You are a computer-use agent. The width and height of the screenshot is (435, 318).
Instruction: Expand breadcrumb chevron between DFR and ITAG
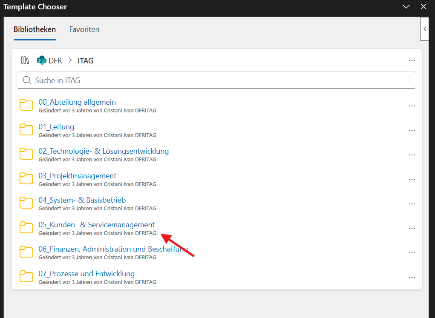click(70, 60)
